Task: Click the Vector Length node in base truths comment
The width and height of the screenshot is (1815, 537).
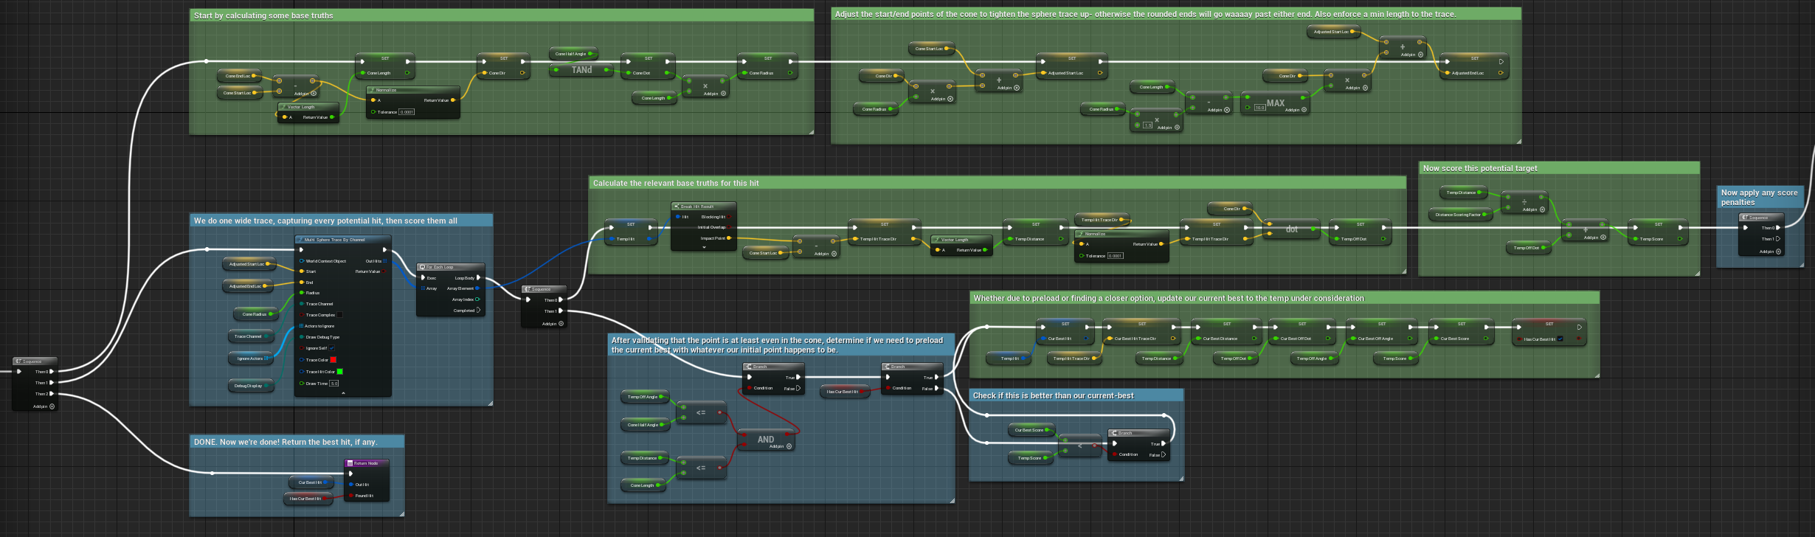Action: (x=308, y=112)
